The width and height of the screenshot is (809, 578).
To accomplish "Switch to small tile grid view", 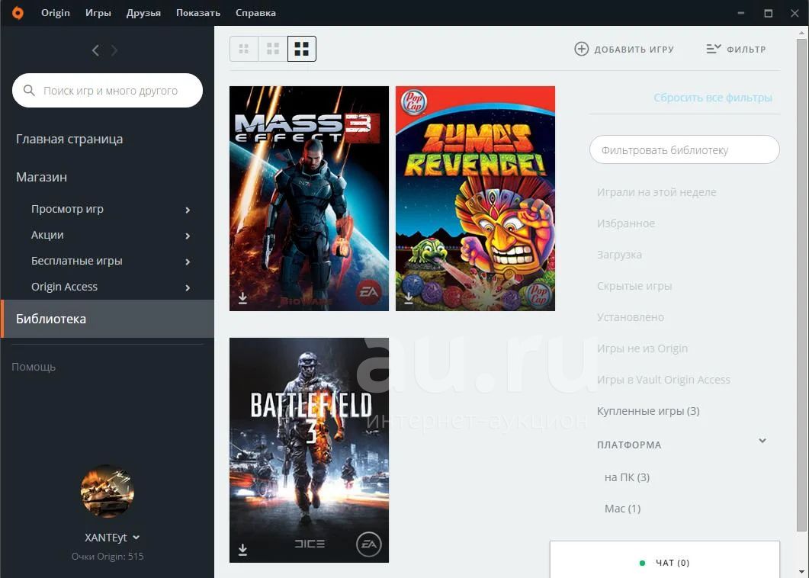I will (243, 49).
